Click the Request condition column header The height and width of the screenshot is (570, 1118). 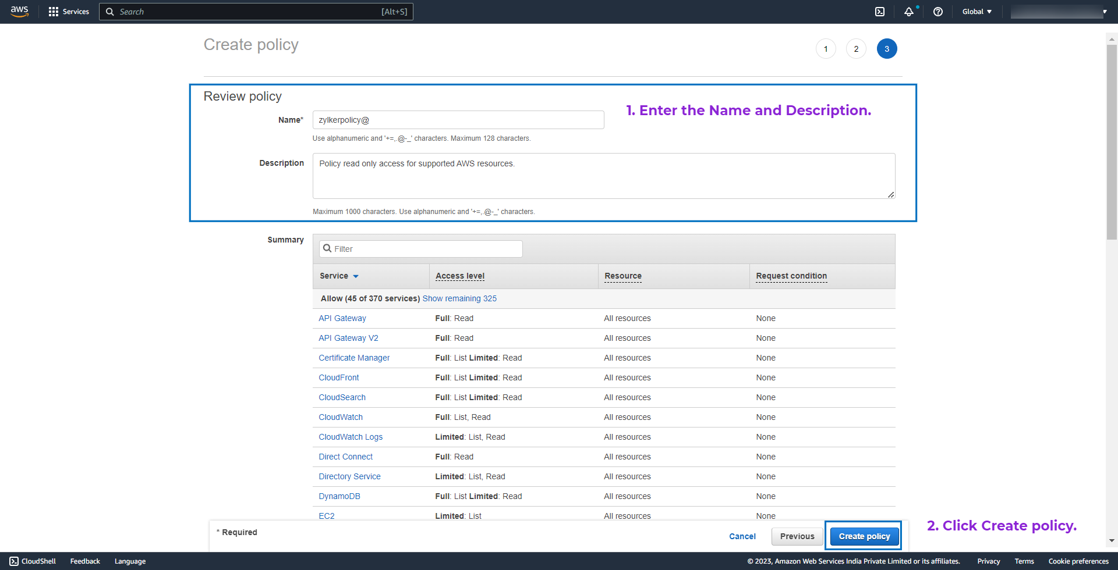pyautogui.click(x=791, y=276)
